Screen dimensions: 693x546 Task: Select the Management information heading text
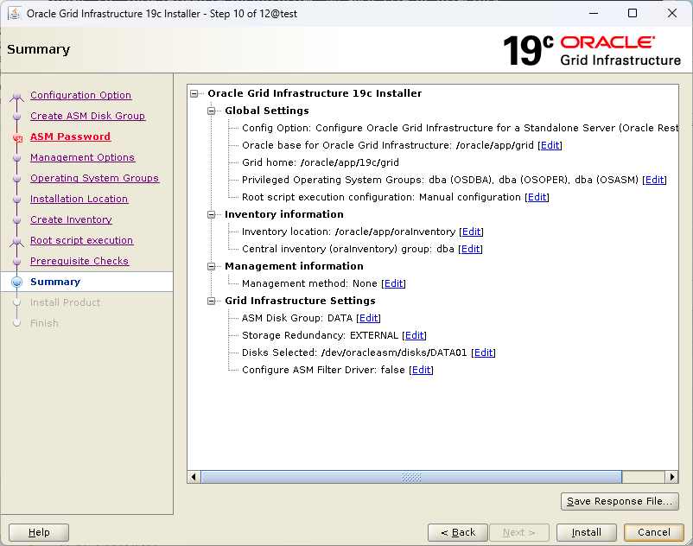coord(294,266)
